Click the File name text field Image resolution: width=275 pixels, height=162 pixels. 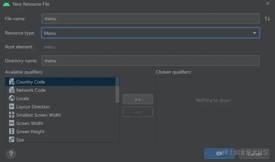pyautogui.click(x=150, y=19)
